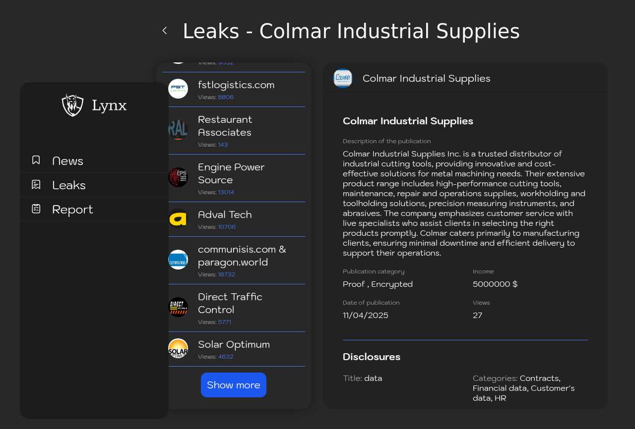Click the News bookmark icon

point(36,160)
